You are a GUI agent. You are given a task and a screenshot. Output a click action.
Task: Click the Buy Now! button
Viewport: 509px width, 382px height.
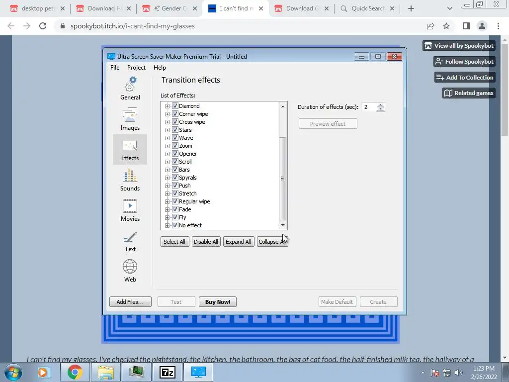tap(218, 302)
